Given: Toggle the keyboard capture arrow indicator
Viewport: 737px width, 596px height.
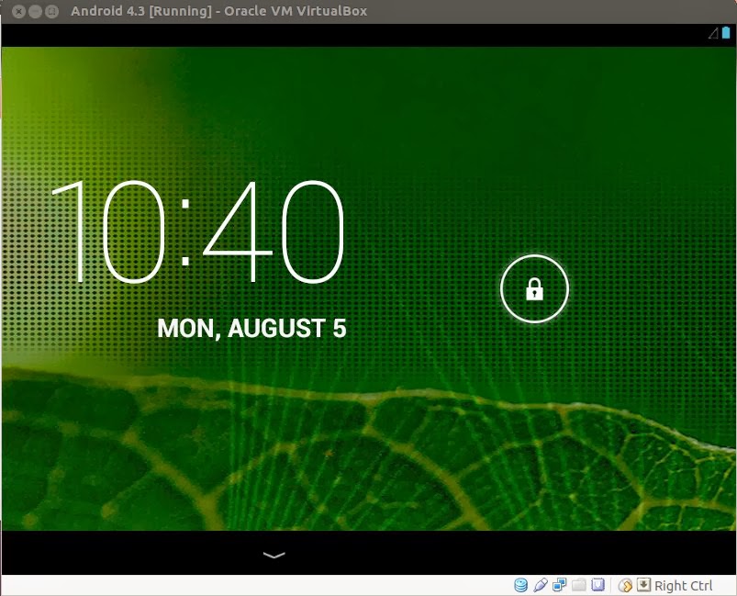Looking at the screenshot, I should (643, 586).
